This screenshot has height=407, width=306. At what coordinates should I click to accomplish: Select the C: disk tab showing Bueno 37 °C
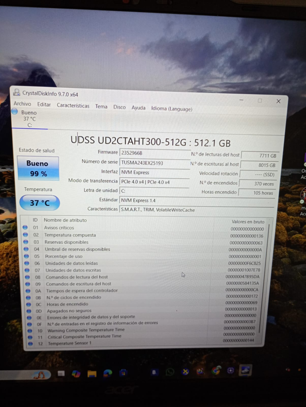tap(29, 119)
